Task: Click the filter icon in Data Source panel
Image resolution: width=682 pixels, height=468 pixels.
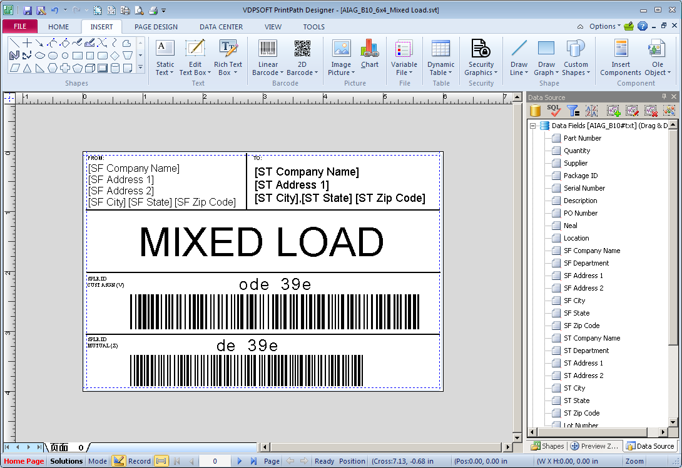Action: 572,111
